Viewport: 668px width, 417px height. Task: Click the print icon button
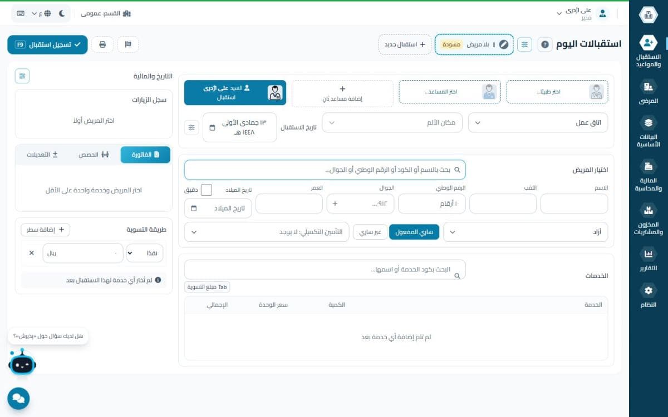102,44
